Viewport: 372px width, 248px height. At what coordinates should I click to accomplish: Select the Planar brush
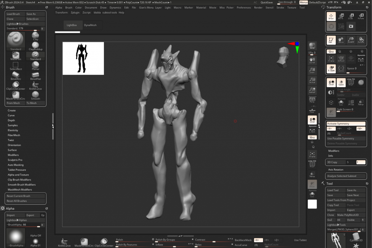pos(35,66)
